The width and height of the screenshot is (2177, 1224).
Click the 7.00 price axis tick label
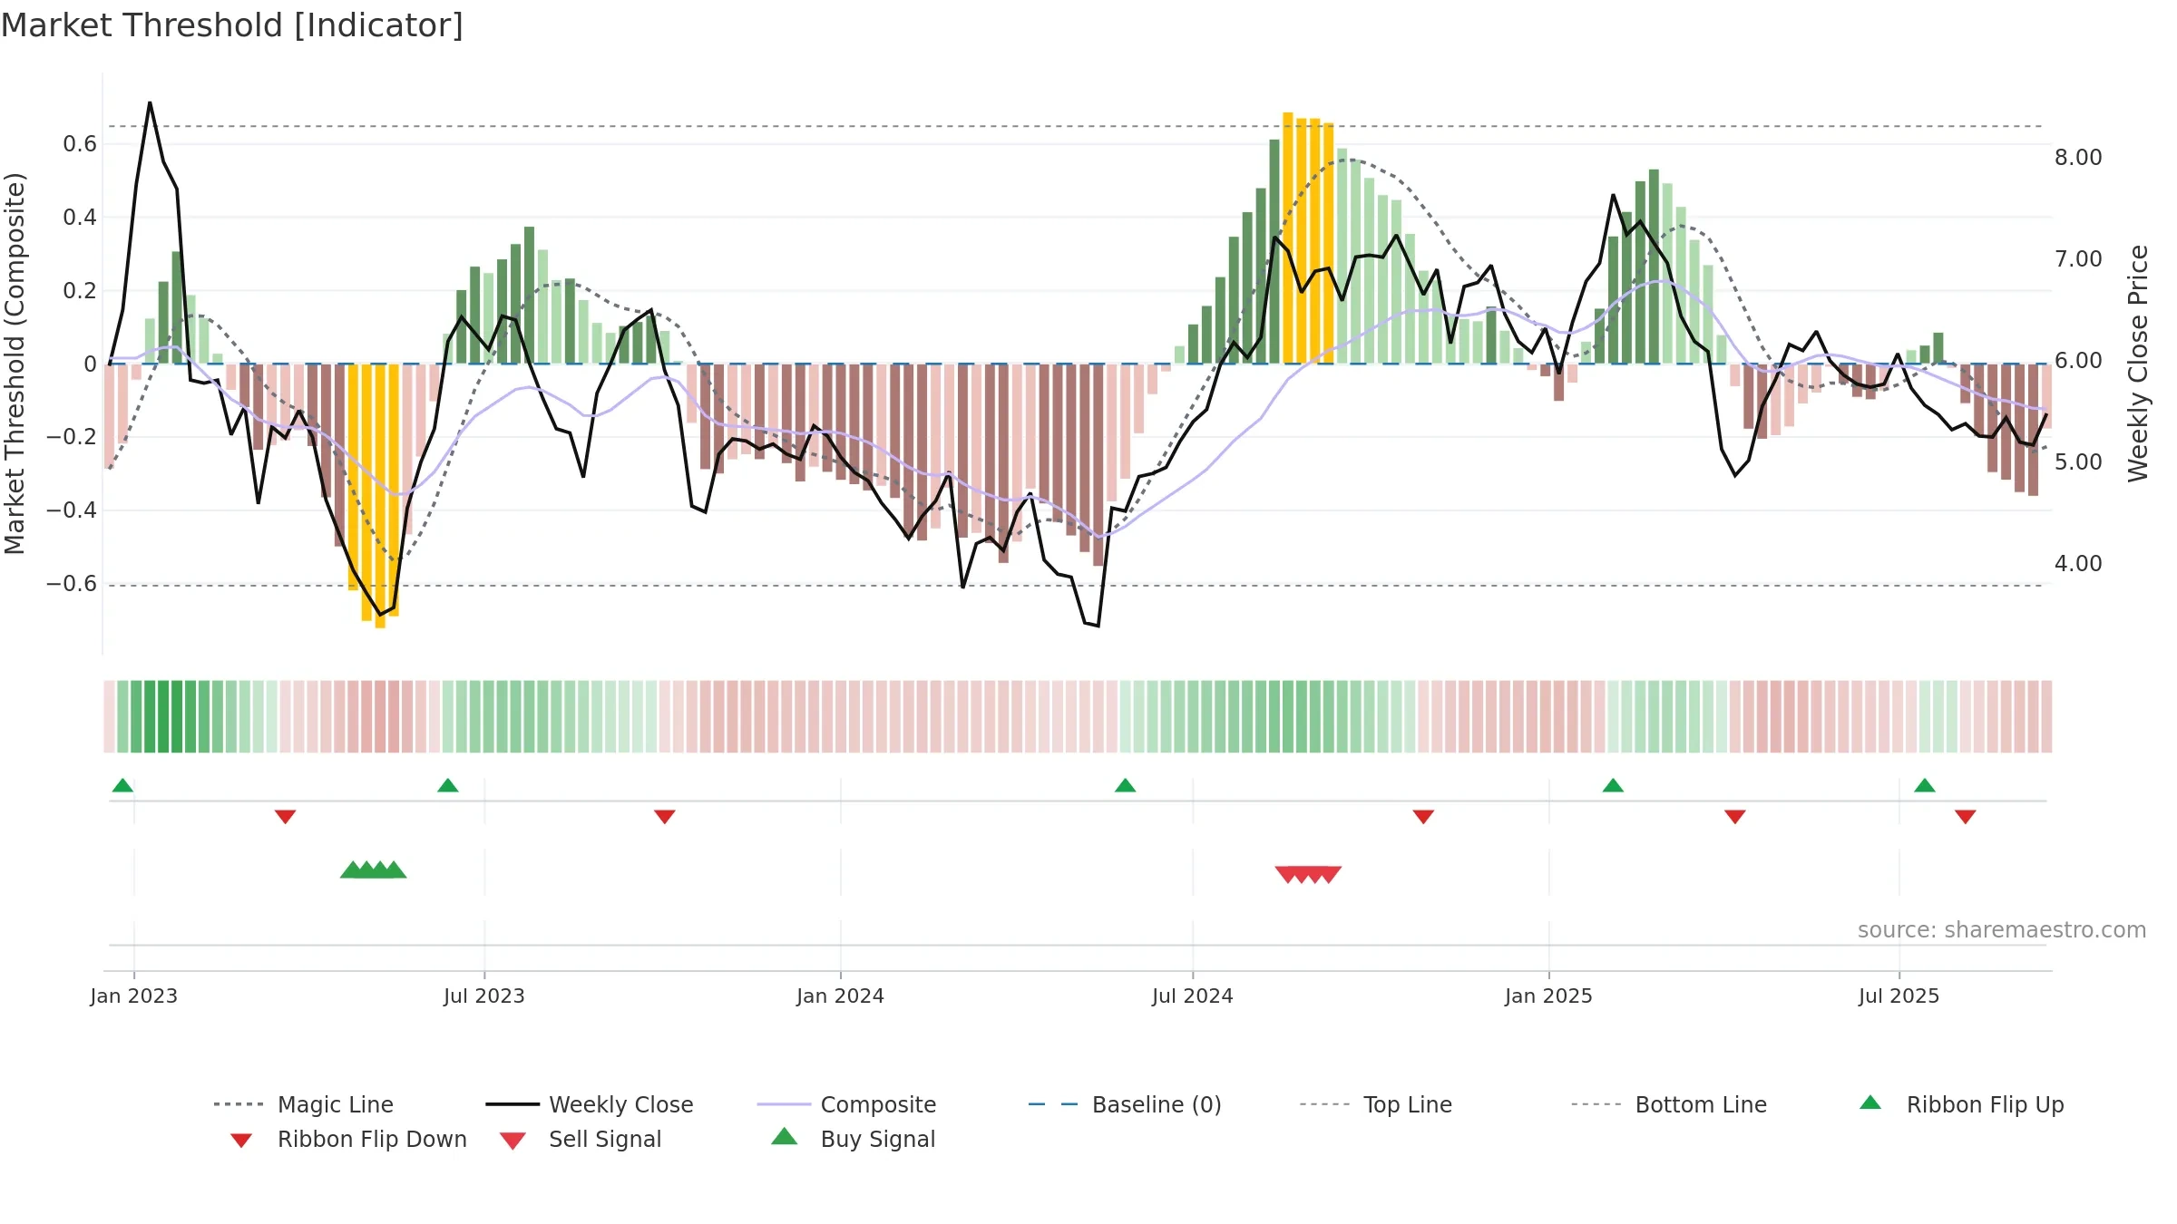2078,259
